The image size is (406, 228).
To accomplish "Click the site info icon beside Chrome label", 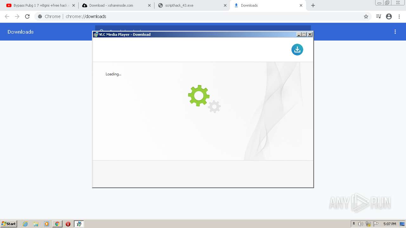I will 40,16.
